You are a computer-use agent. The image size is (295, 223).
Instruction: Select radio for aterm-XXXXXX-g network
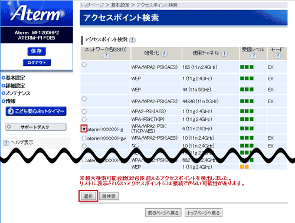pos(84,129)
